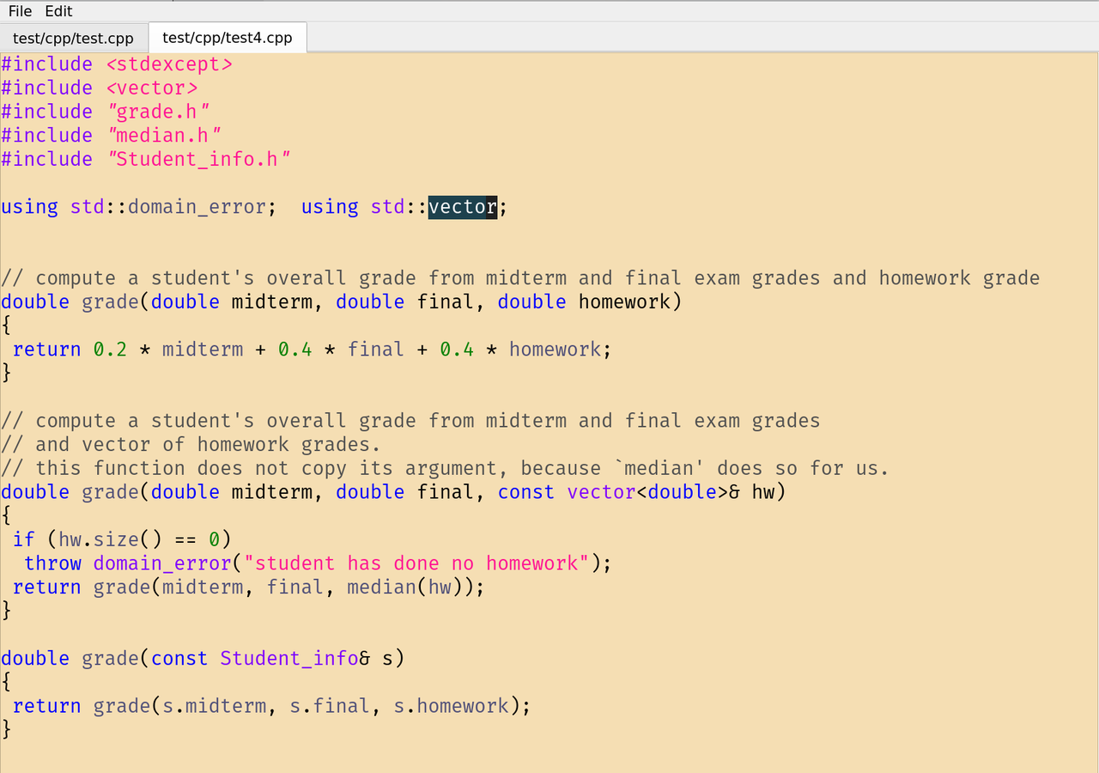The height and width of the screenshot is (773, 1099).
Task: Click the throw keyword
Action: tap(52, 563)
